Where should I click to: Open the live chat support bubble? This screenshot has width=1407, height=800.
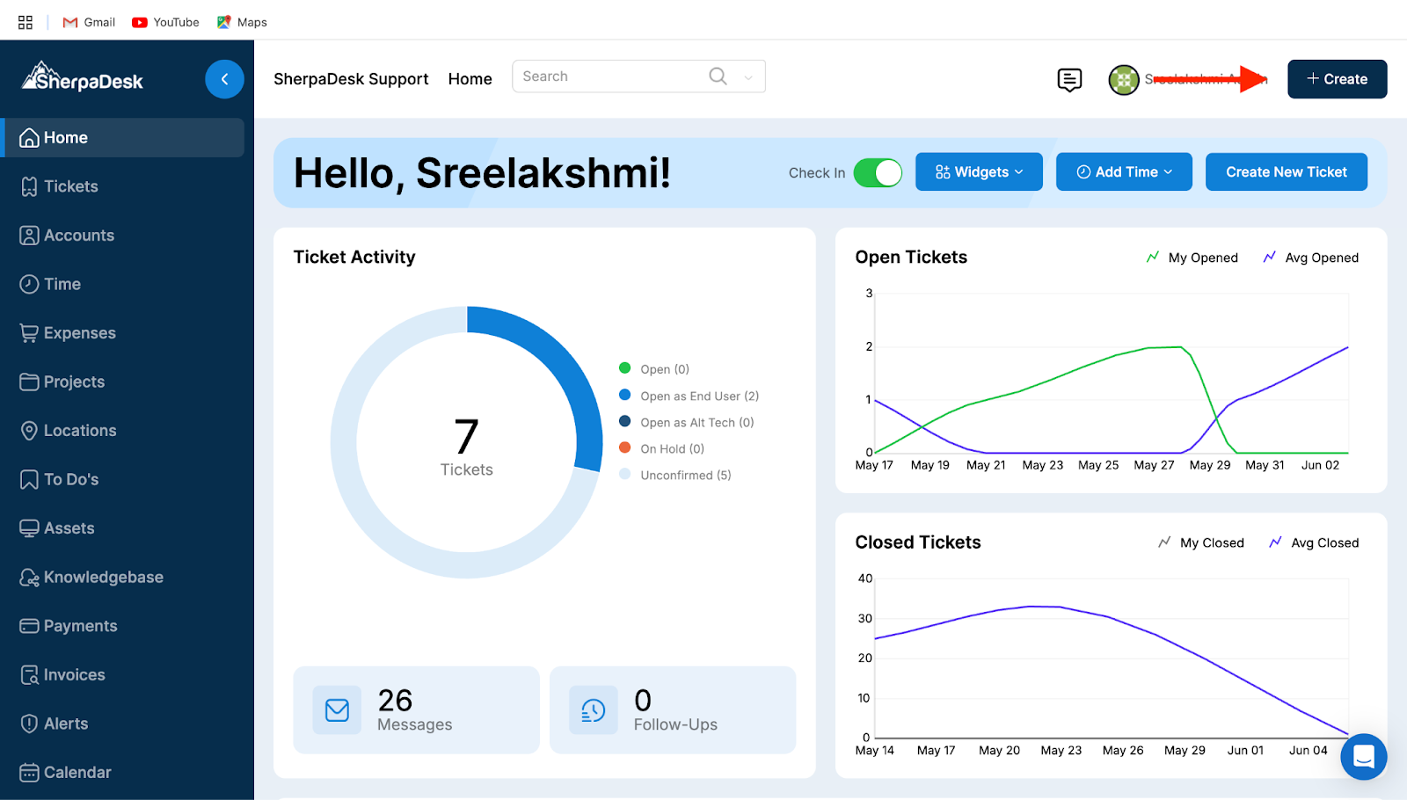tap(1363, 756)
